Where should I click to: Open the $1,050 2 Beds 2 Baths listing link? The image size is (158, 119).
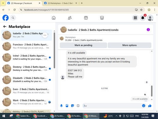click(84, 40)
